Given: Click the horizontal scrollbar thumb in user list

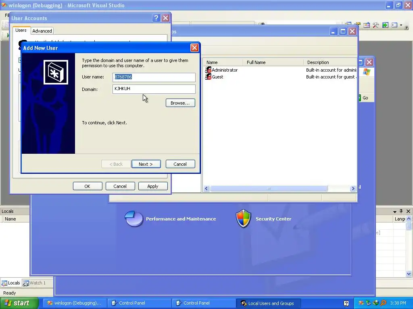Looking at the screenshot, I should [x=269, y=188].
